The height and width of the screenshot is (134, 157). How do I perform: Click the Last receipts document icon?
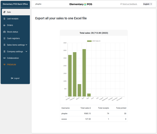(4, 19)
